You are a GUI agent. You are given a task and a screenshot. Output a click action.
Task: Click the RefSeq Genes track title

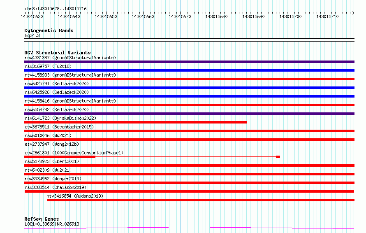coord(42,219)
